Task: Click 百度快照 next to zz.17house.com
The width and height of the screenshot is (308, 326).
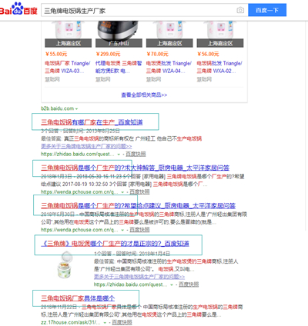Action: point(122,322)
